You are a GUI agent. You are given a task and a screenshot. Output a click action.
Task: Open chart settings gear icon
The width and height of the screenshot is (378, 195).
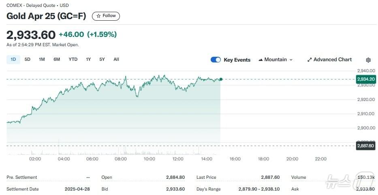(x=368, y=60)
